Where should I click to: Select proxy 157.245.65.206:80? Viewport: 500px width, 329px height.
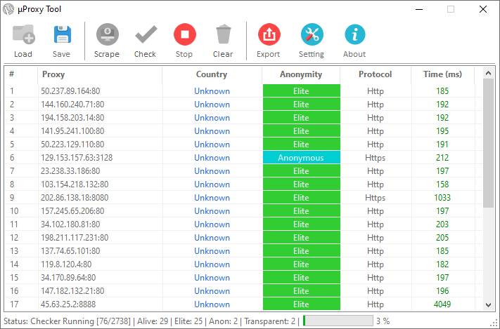[x=72, y=211]
